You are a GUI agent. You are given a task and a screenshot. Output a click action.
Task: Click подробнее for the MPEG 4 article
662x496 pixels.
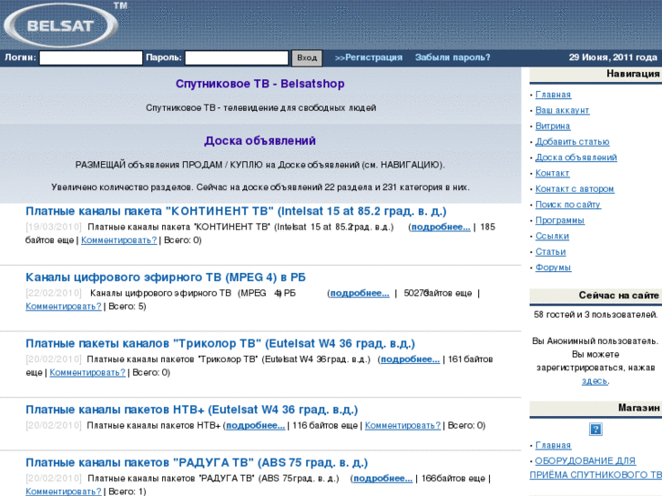(x=360, y=293)
